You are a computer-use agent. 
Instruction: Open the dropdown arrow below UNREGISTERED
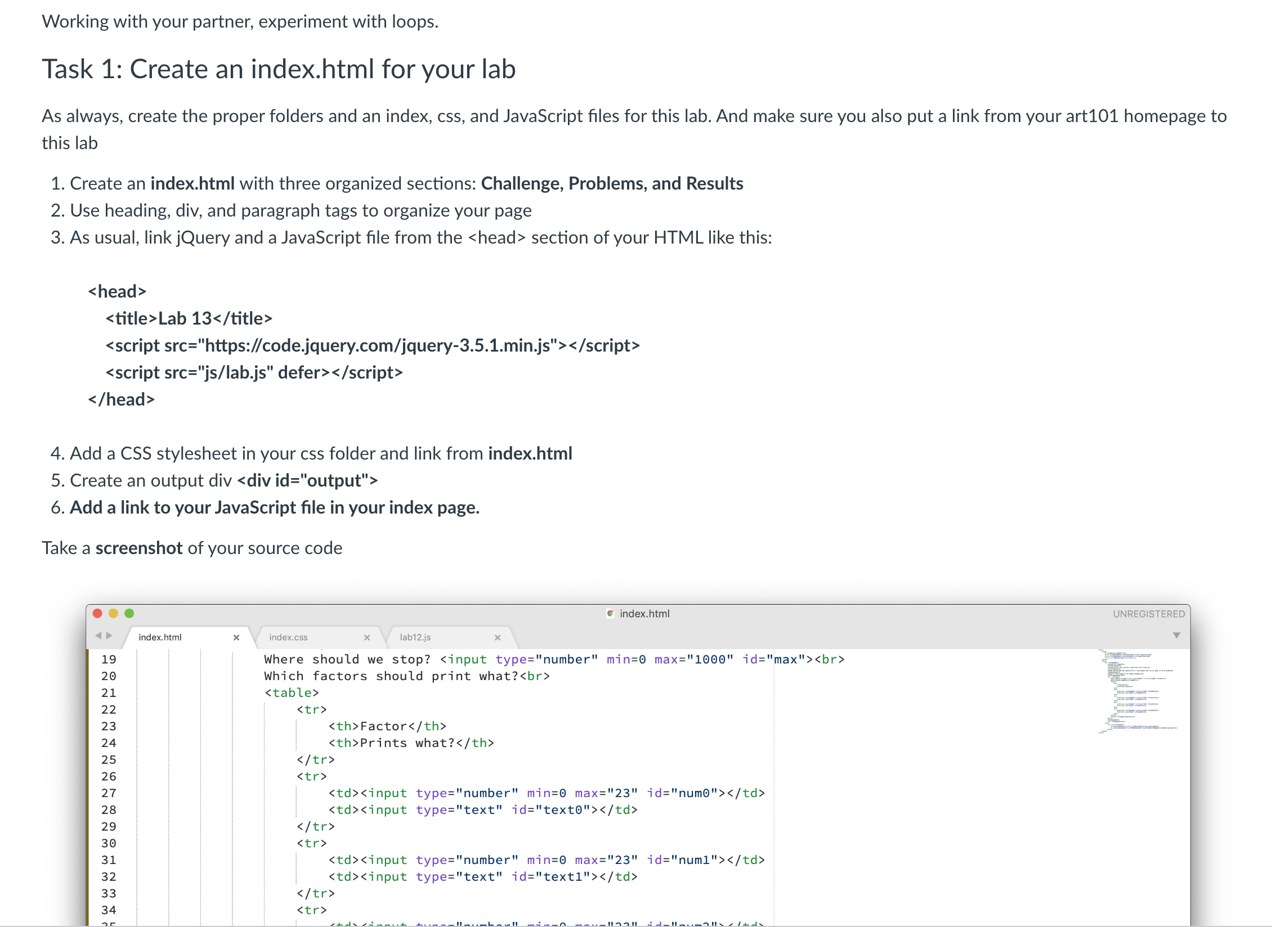coord(1176,634)
